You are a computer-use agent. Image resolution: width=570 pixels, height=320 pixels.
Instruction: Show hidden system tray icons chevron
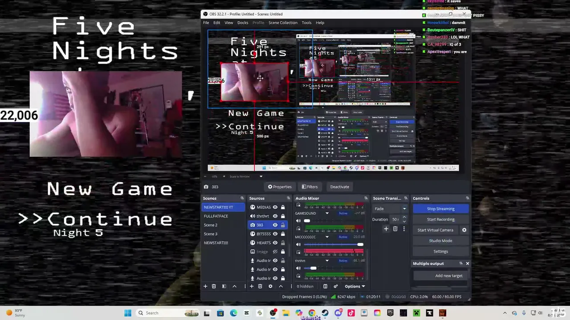pos(505,313)
